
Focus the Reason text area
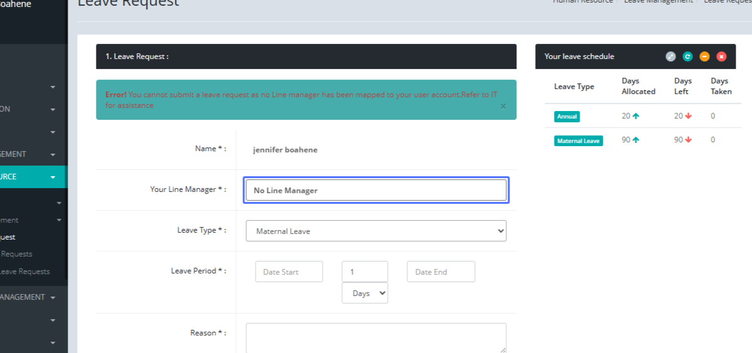pos(376,338)
